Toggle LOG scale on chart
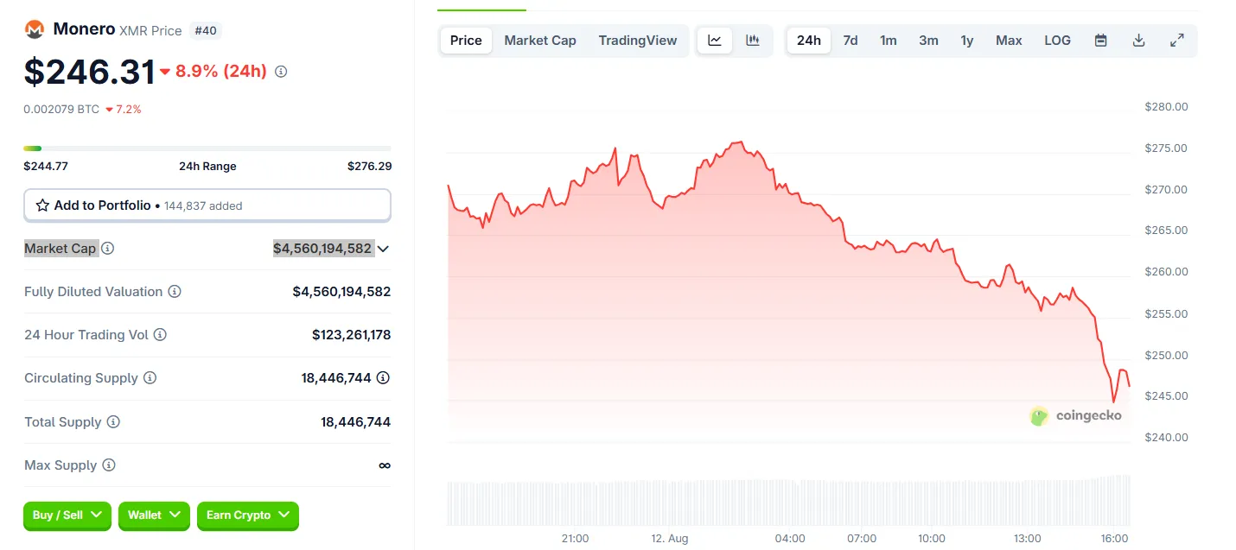 coord(1057,41)
